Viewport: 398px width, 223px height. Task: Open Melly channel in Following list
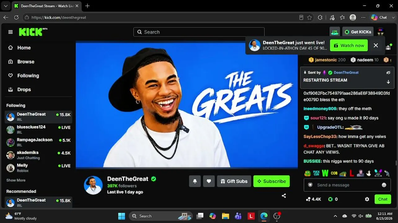39,168
